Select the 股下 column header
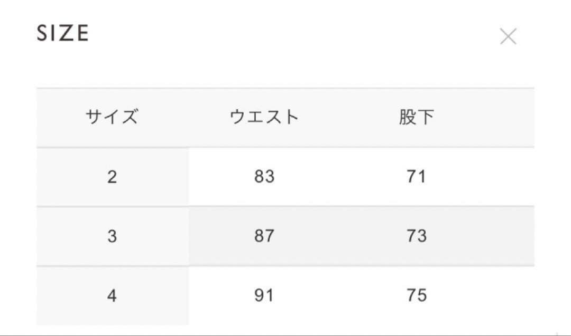The image size is (571, 336). click(x=416, y=117)
